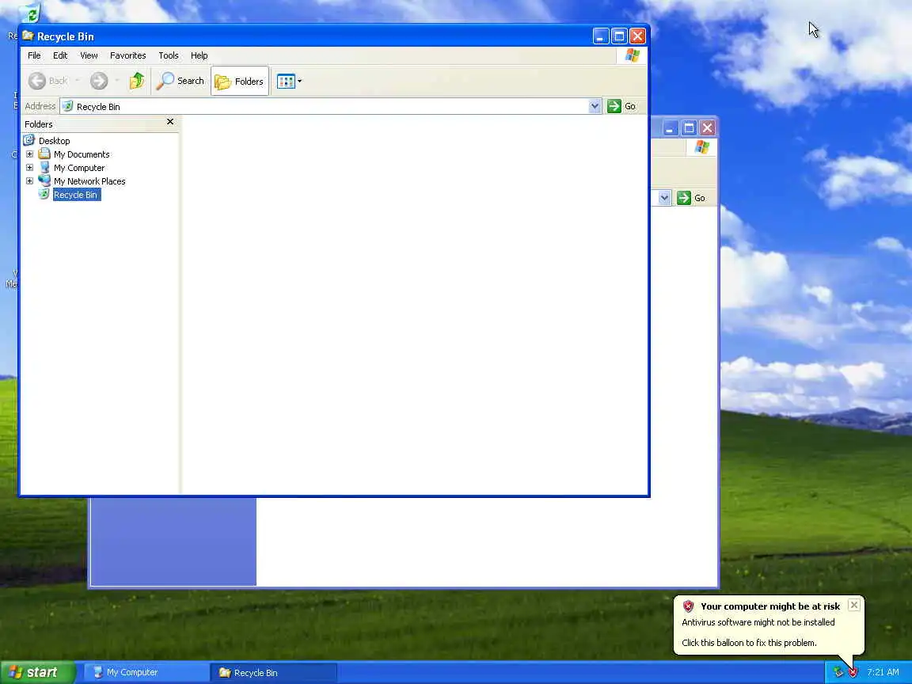Open the Edit menu
The width and height of the screenshot is (912, 684).
tap(60, 55)
